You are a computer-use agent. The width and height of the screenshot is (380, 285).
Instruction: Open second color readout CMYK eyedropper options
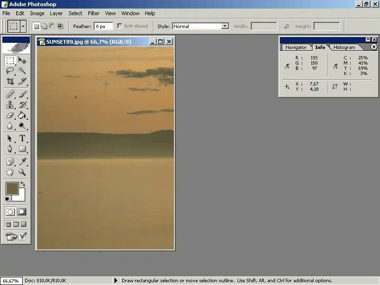click(x=335, y=66)
